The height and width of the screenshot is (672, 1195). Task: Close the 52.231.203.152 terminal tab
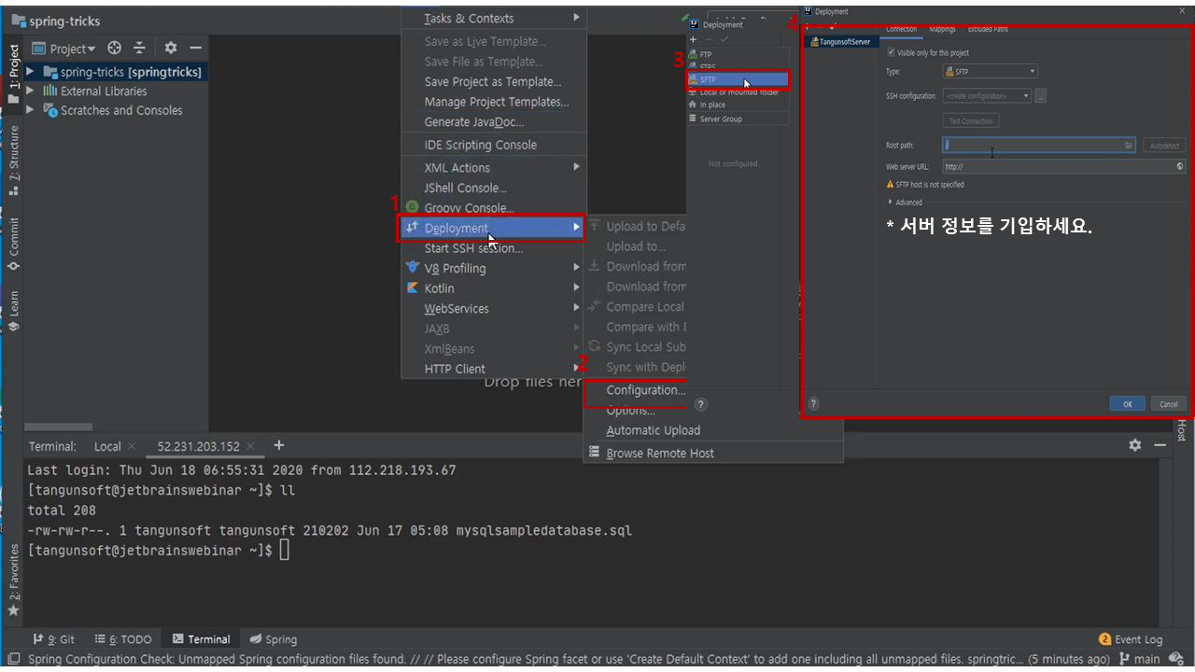coord(251,446)
